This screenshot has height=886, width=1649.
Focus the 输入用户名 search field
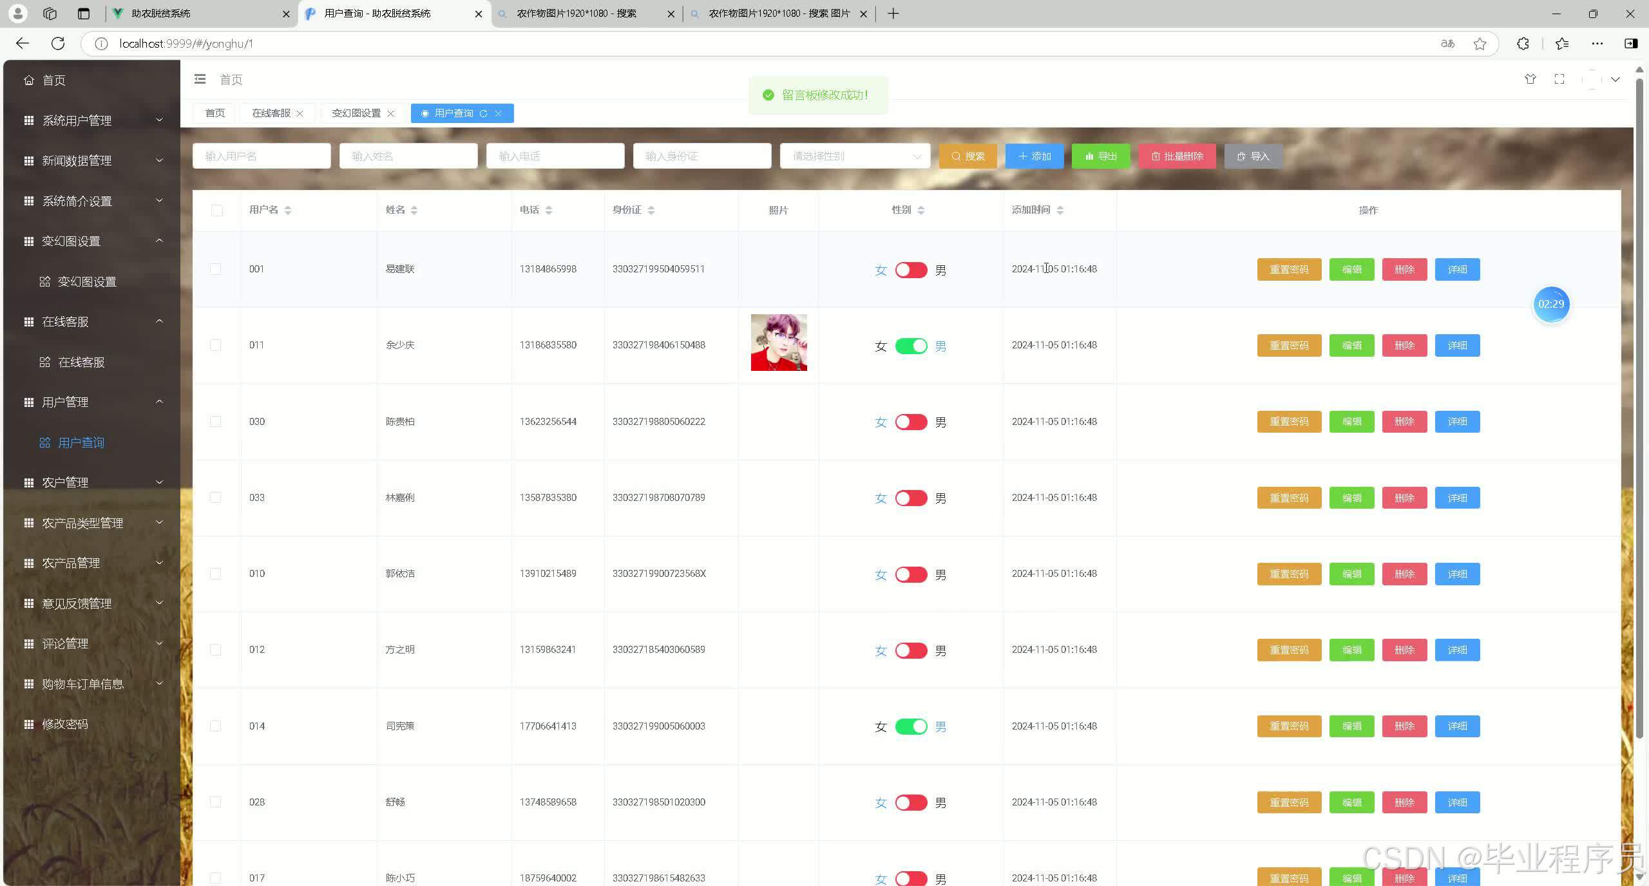[x=262, y=156]
